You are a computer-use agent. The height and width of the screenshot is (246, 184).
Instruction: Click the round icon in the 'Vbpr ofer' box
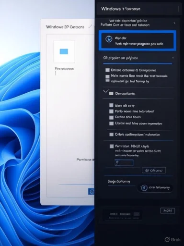[109, 39]
